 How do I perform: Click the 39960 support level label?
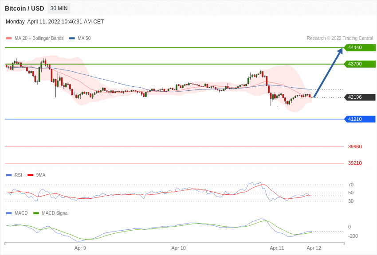point(355,147)
